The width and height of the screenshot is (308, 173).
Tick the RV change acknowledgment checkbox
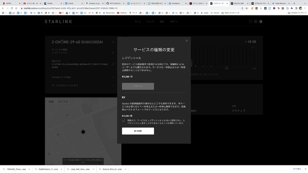point(123,121)
